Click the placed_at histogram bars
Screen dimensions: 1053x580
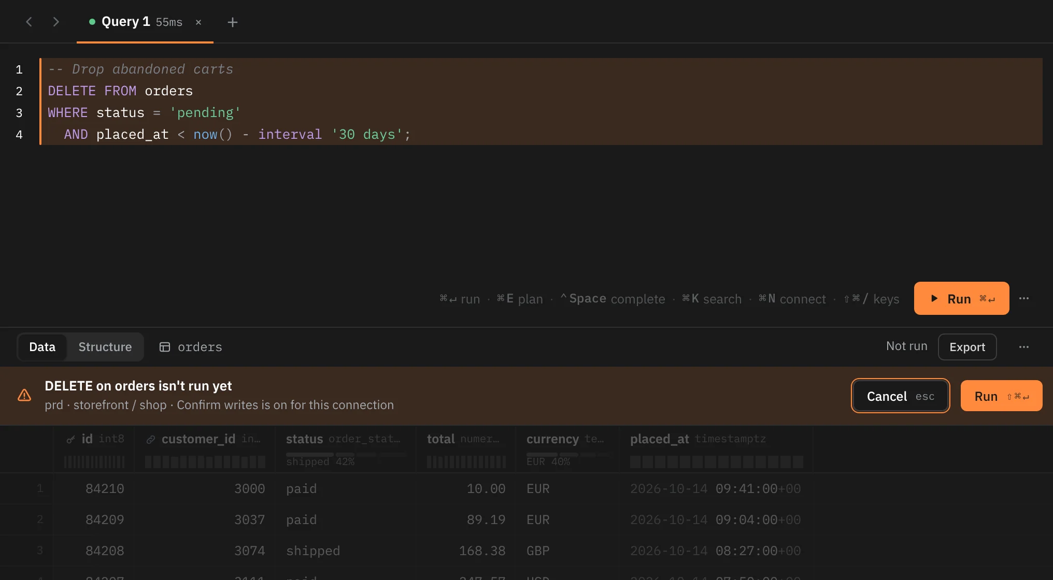[x=717, y=462]
